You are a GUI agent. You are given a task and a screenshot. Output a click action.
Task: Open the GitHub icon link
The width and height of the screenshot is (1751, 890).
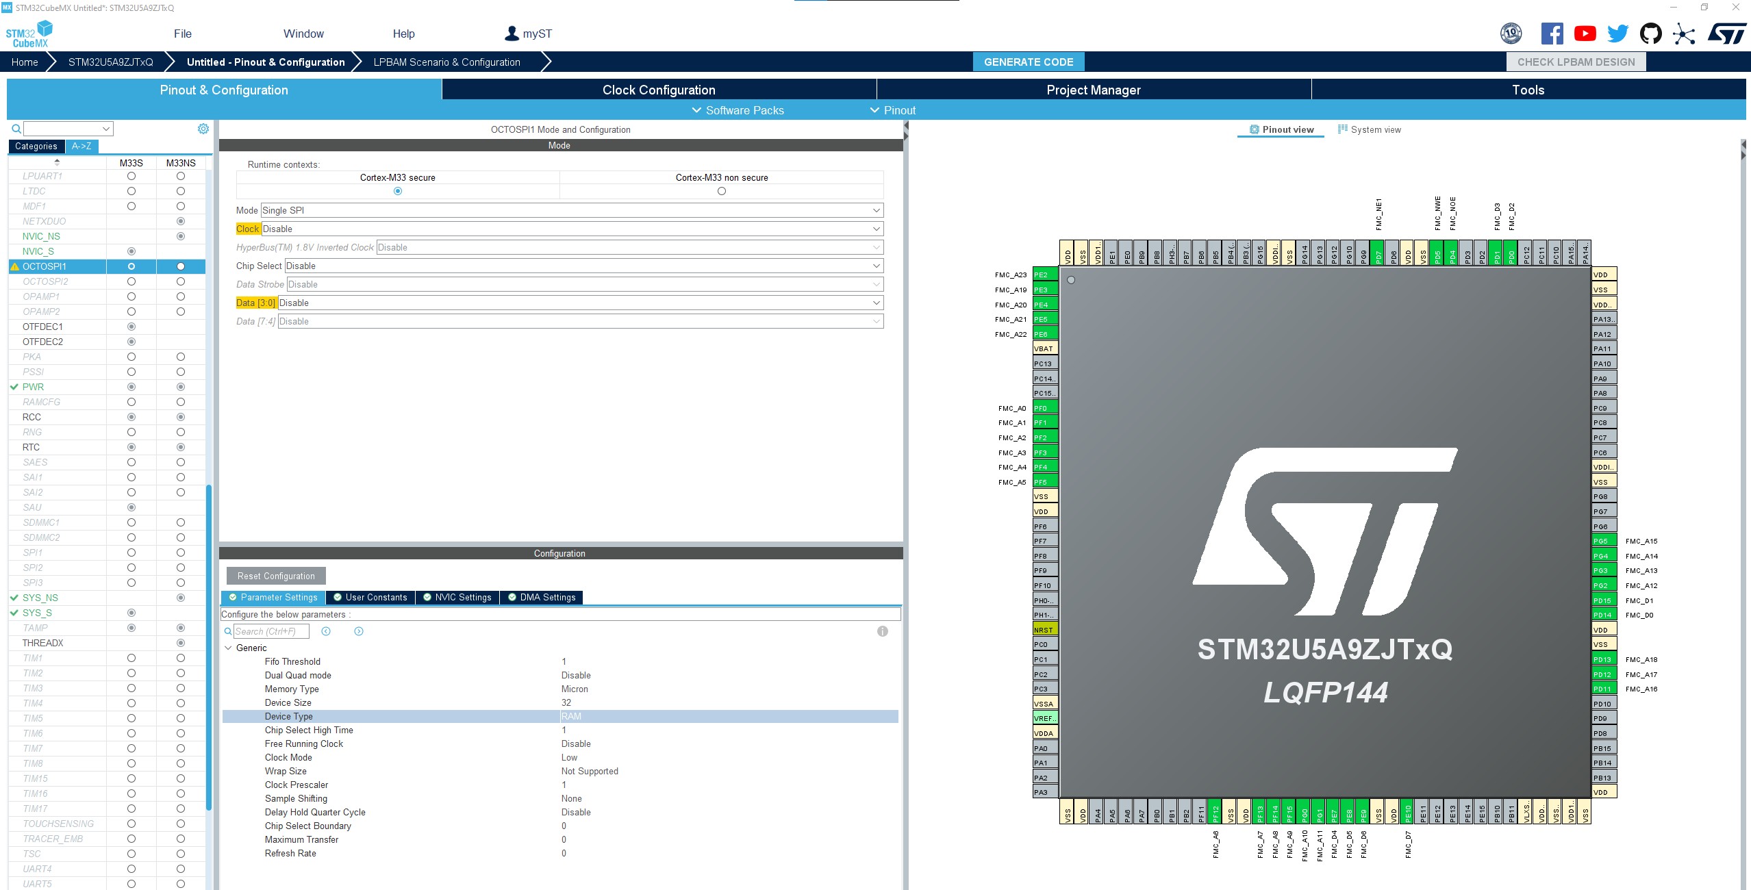click(x=1650, y=34)
